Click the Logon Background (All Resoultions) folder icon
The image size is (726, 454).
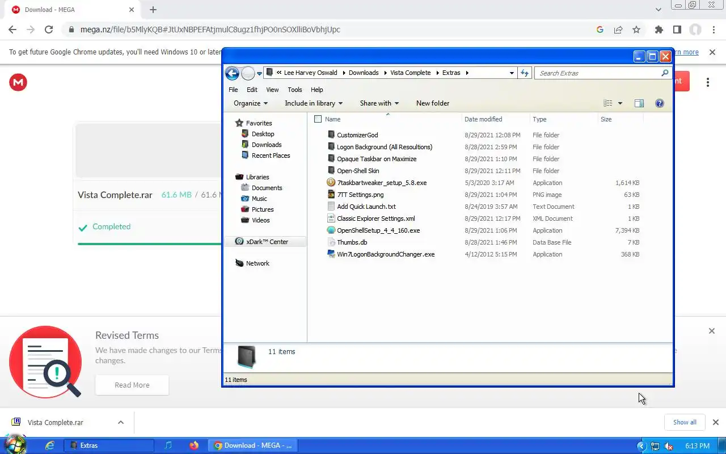tap(331, 147)
